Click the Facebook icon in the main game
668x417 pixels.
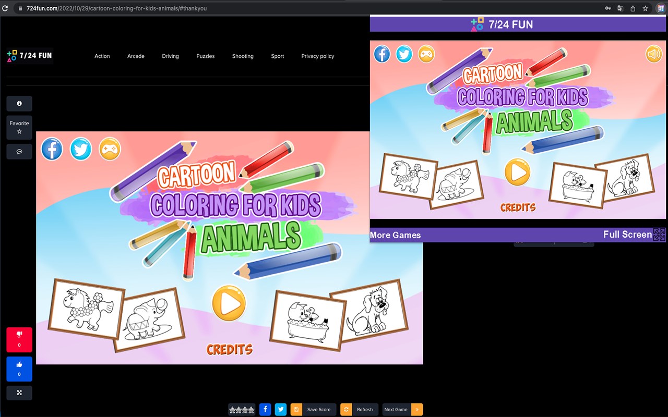coord(52,149)
